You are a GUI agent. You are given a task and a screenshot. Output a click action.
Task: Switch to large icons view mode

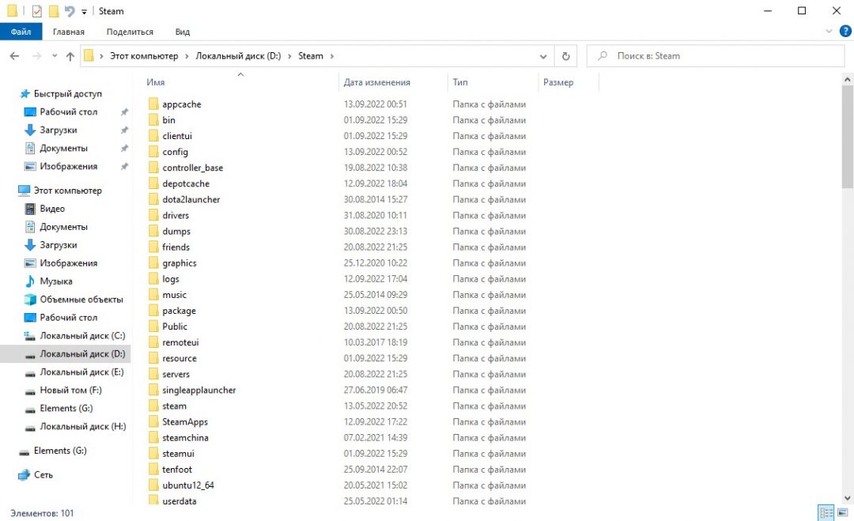(x=843, y=513)
